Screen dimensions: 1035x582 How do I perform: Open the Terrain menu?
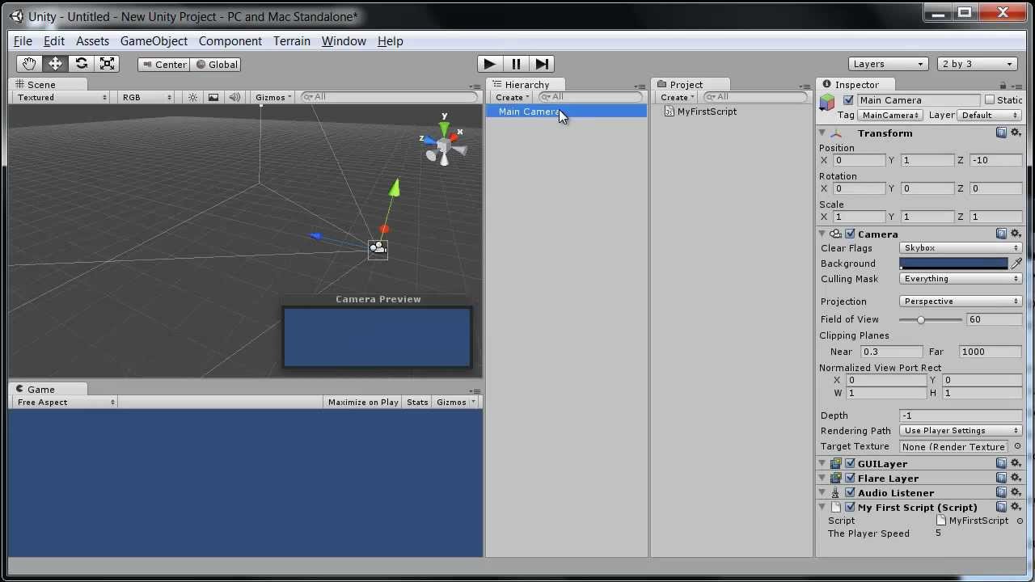click(292, 41)
